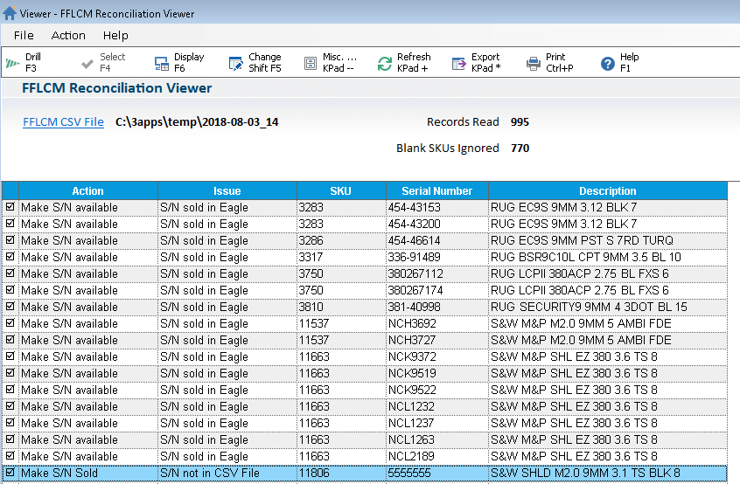This screenshot has width=740, height=484.
Task: Click the Display F6 toolbar icon
Action: pos(161,63)
